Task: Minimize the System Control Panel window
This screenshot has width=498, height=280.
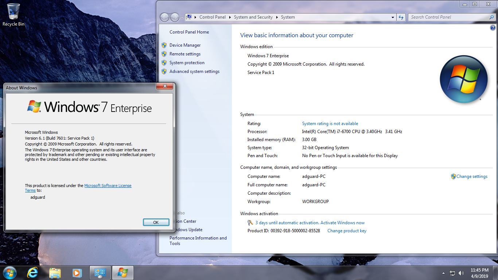Action: point(464,4)
